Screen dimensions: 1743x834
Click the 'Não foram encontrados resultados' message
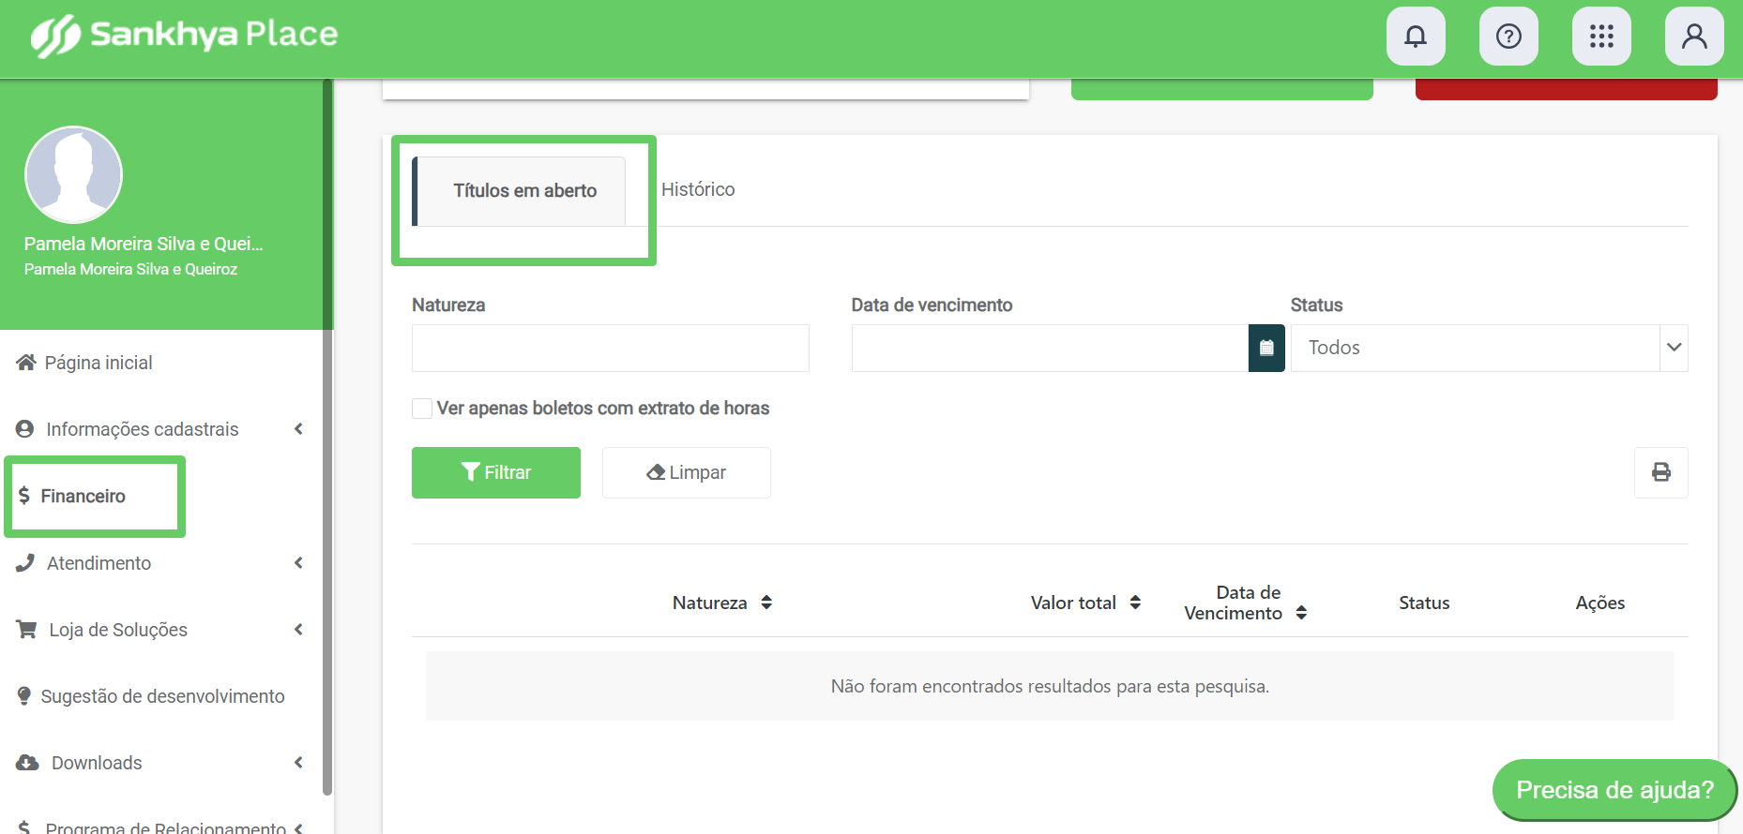point(1050,686)
